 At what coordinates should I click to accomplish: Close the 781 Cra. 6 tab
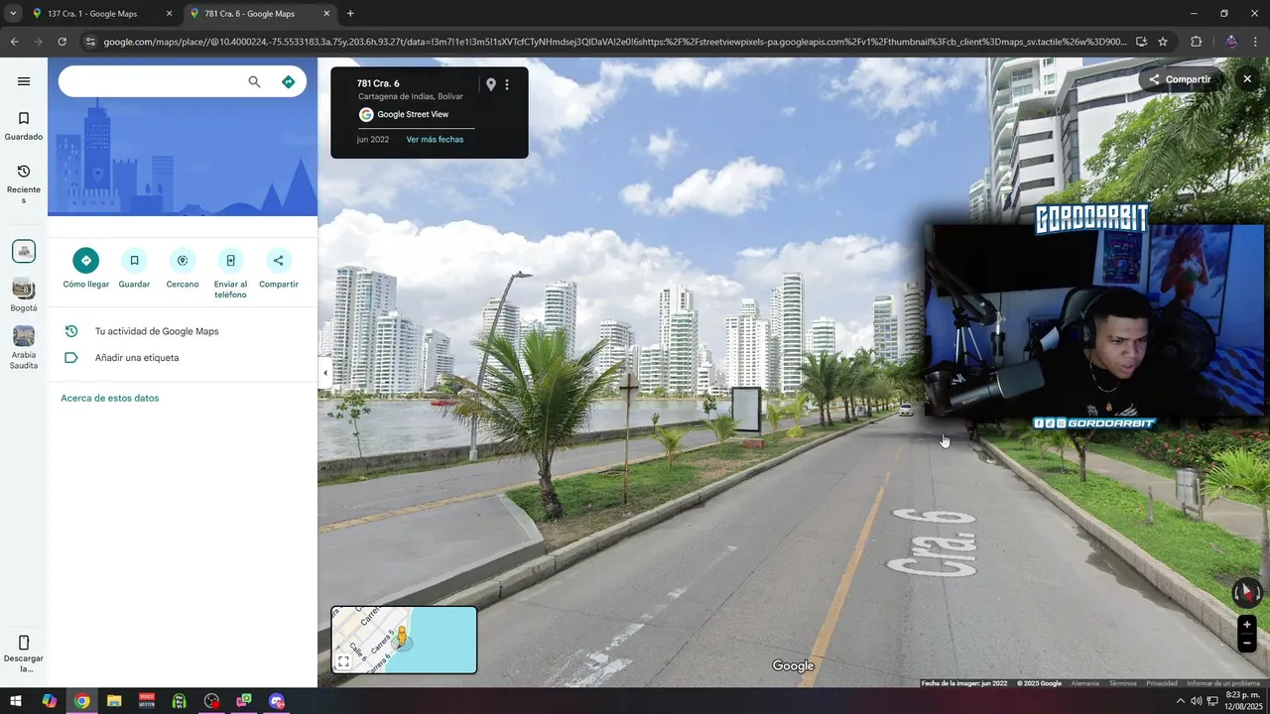(325, 14)
